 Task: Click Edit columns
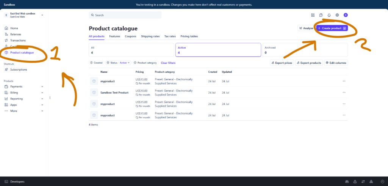336,63
